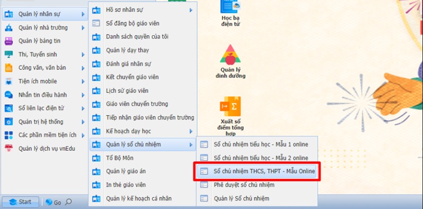423x209 pixels.
Task: Select Sổ chủ nhiệm tiểu học - Mẫu 2 online
Action: coord(257,158)
